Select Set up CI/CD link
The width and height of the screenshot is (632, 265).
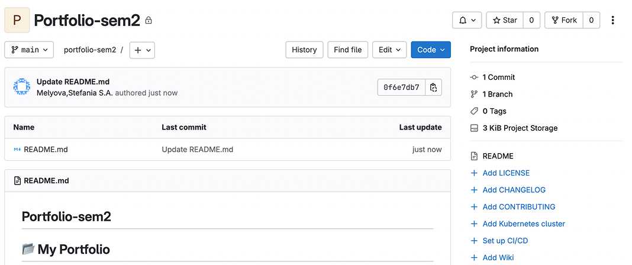[505, 241]
